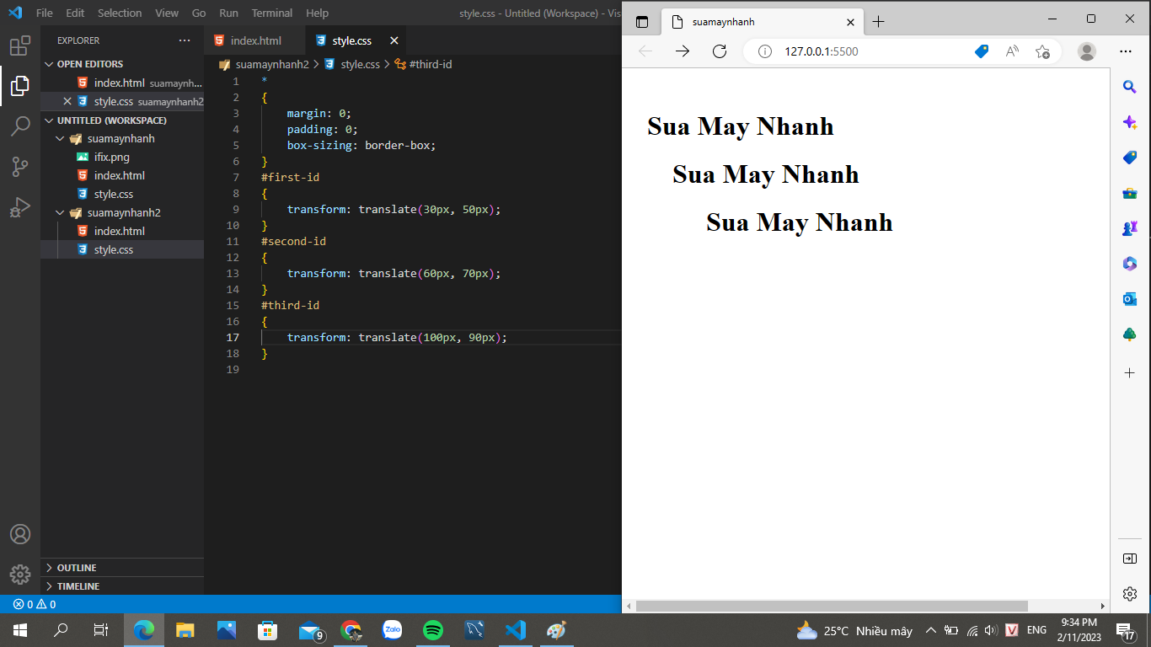Expand the Timeline section
Screen dimensions: 1151x647
pos(122,586)
